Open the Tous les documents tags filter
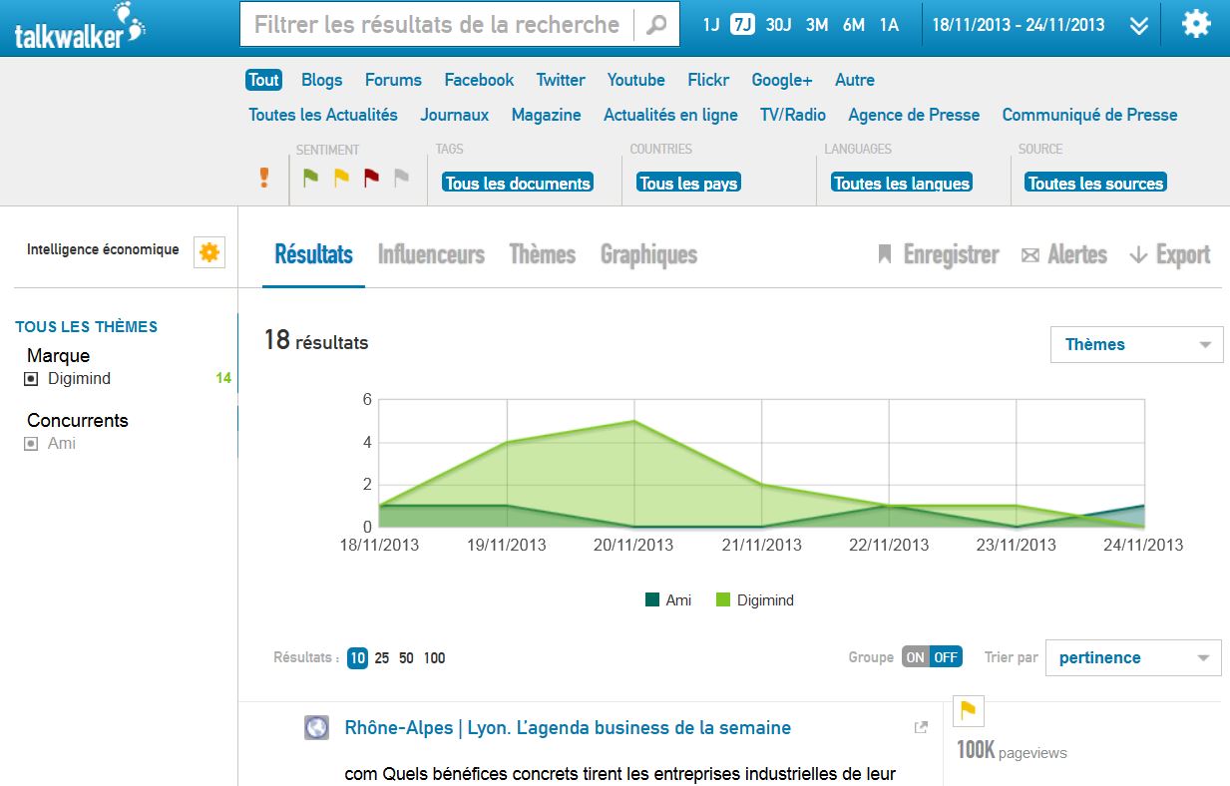The width and height of the screenshot is (1230, 786). pos(518,184)
